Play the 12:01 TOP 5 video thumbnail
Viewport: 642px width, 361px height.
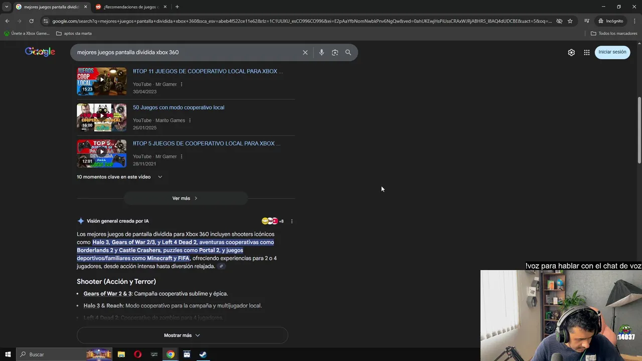click(x=102, y=153)
